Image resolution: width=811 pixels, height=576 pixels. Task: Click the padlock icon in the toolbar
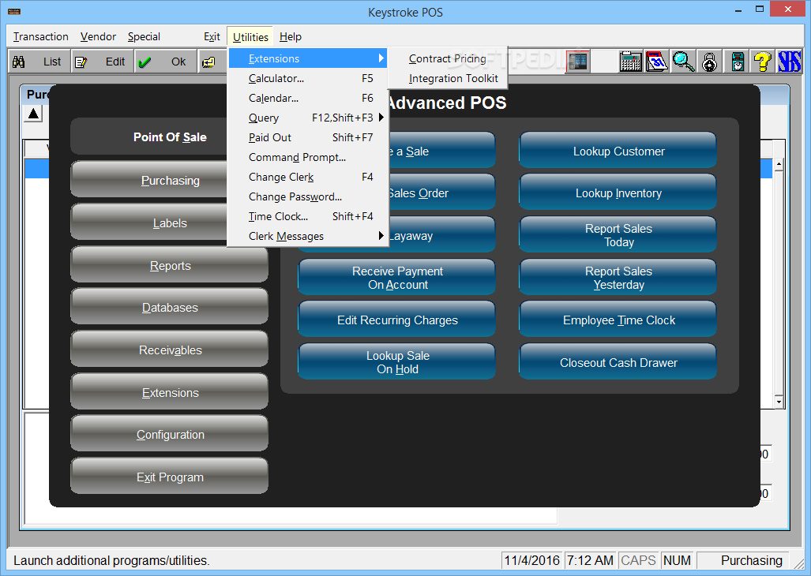pos(710,62)
